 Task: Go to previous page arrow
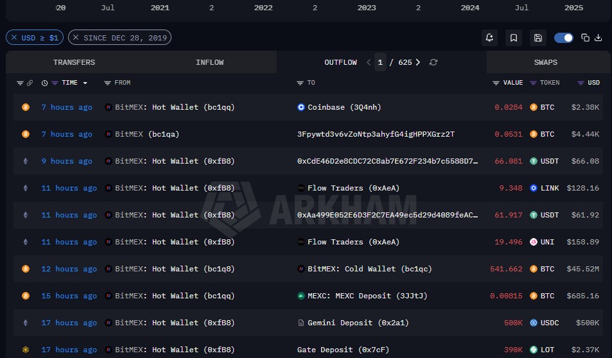coord(369,62)
